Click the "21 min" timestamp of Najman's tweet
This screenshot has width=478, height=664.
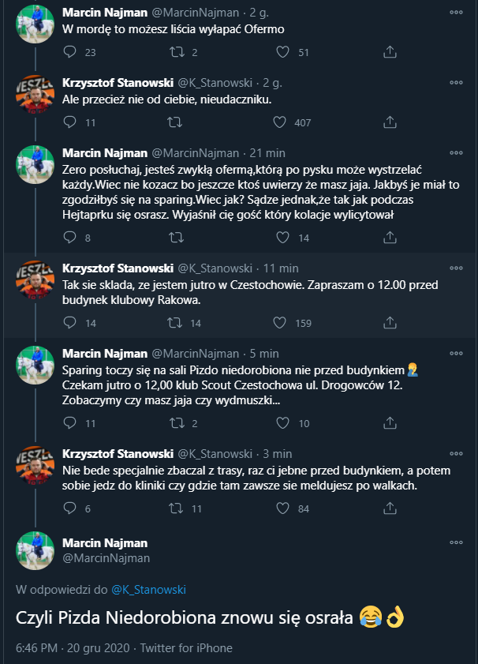pos(267,152)
